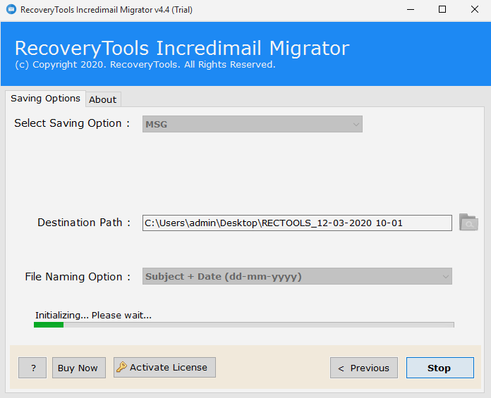This screenshot has width=491, height=398.
Task: Click the Buy Now button
Action: pos(78,368)
